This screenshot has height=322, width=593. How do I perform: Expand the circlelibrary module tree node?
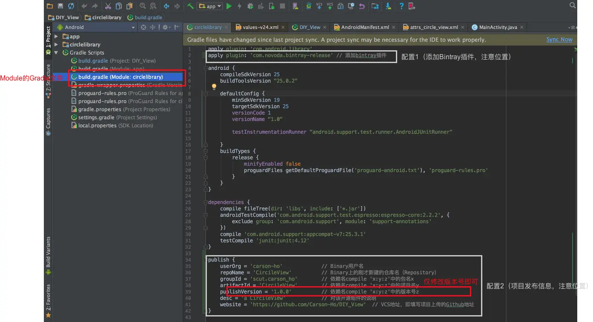tap(57, 44)
